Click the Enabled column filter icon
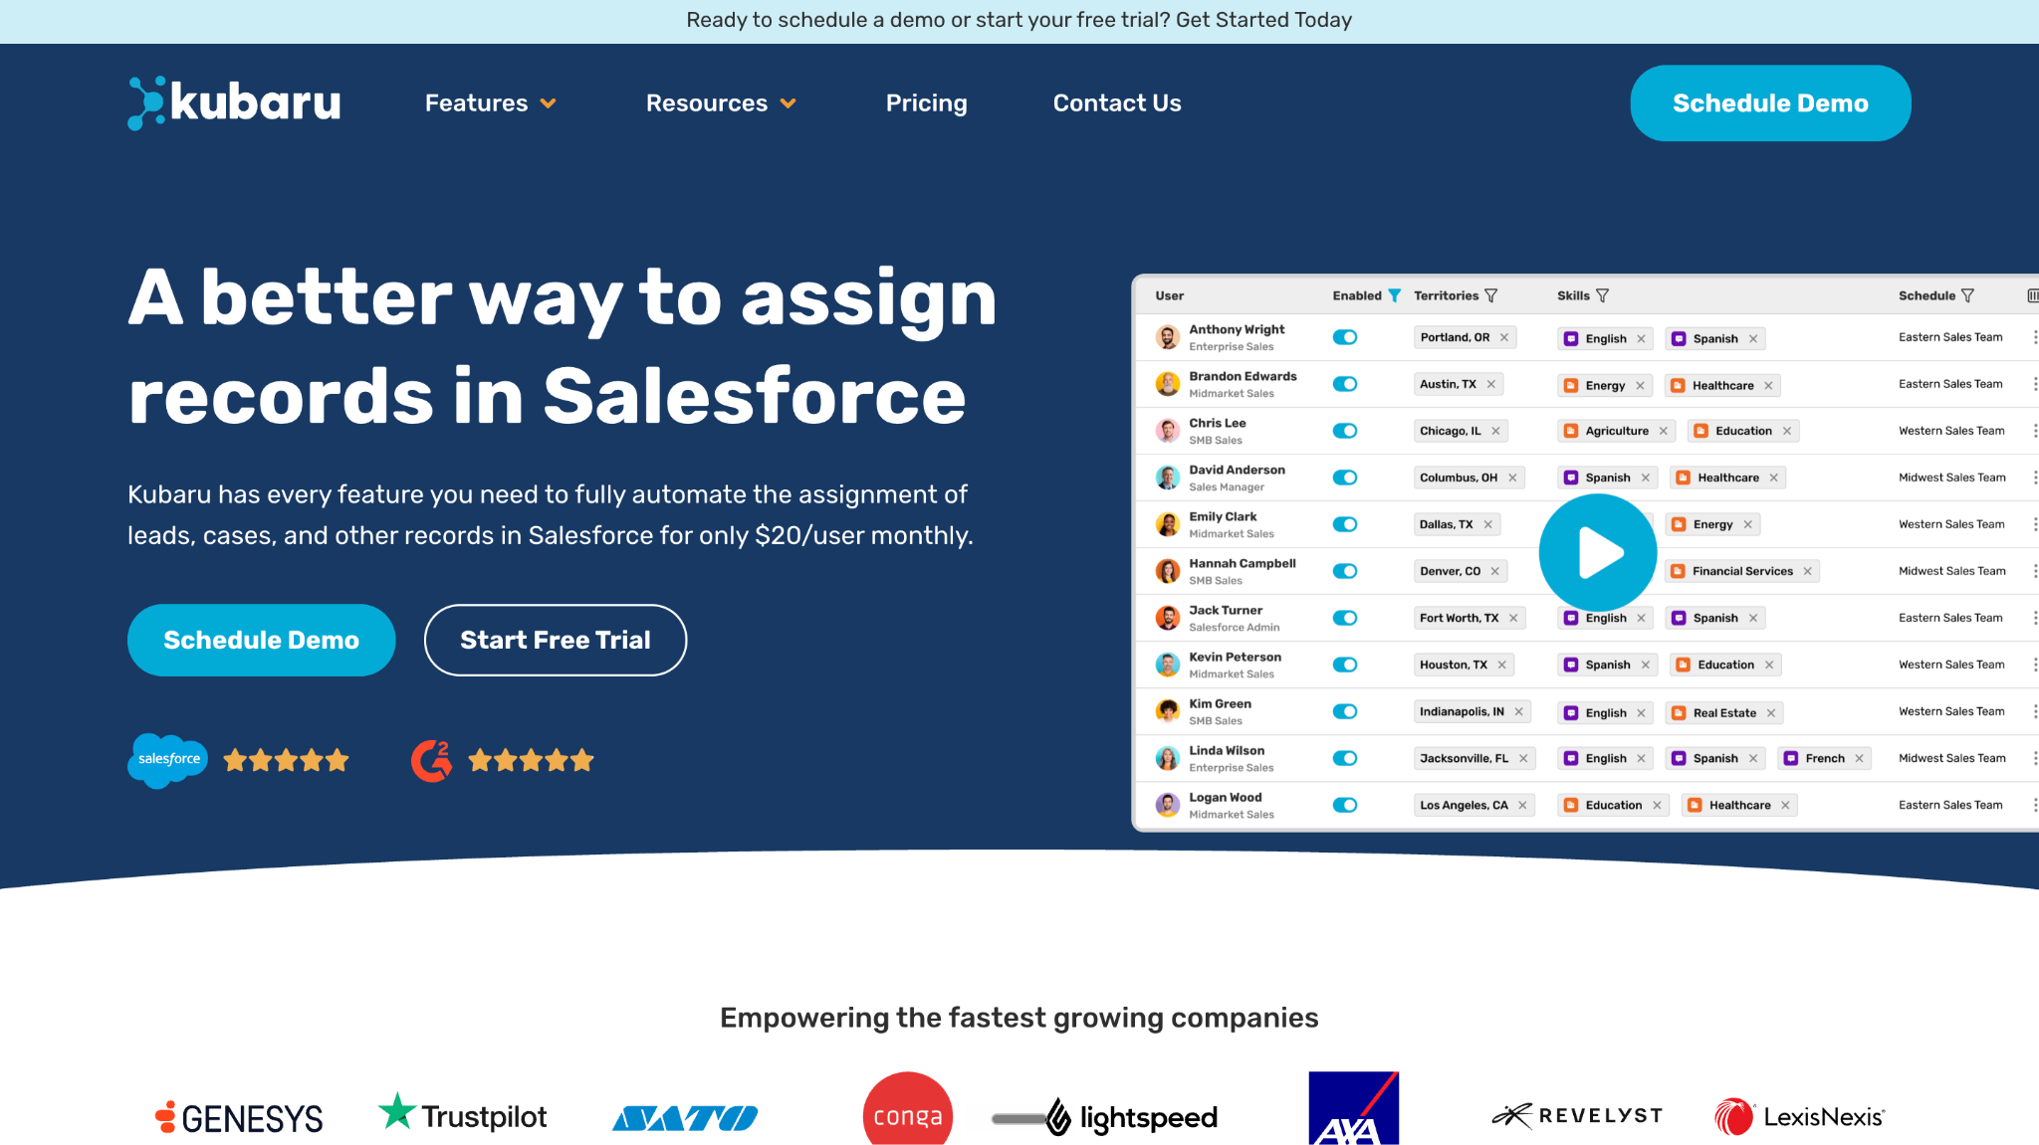This screenshot has height=1145, width=2039. [1394, 295]
